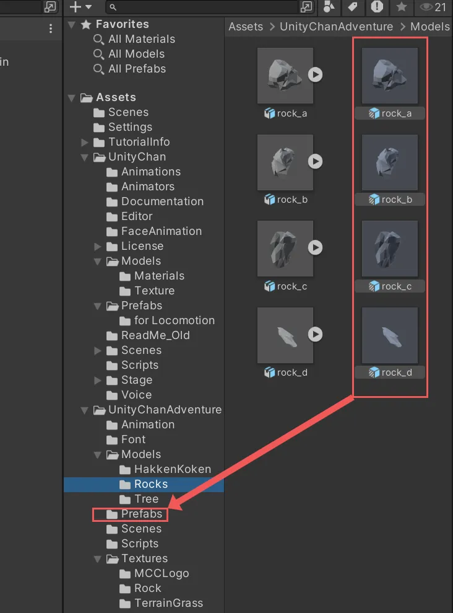
Task: Click the Search by Log Type icon
Action: pos(377,7)
